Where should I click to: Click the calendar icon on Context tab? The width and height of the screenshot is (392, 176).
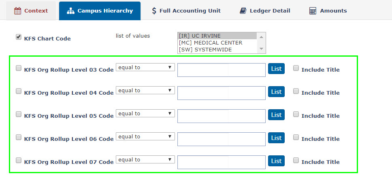pos(17,11)
